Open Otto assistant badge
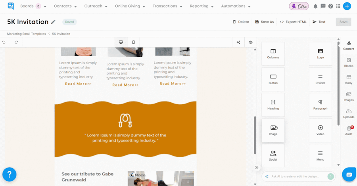Screen dimensions: 357x186 click(299, 6)
